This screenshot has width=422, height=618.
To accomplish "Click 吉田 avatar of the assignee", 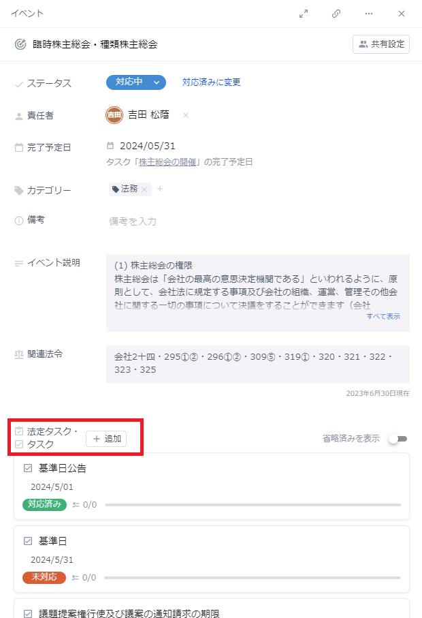I will click(114, 115).
